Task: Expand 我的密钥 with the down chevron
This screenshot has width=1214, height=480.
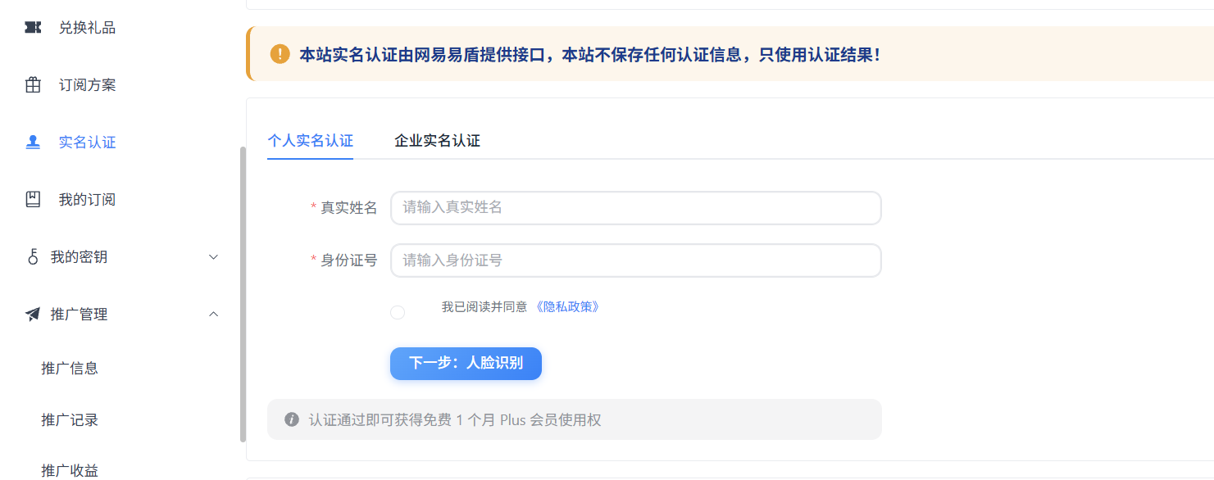Action: [x=213, y=257]
